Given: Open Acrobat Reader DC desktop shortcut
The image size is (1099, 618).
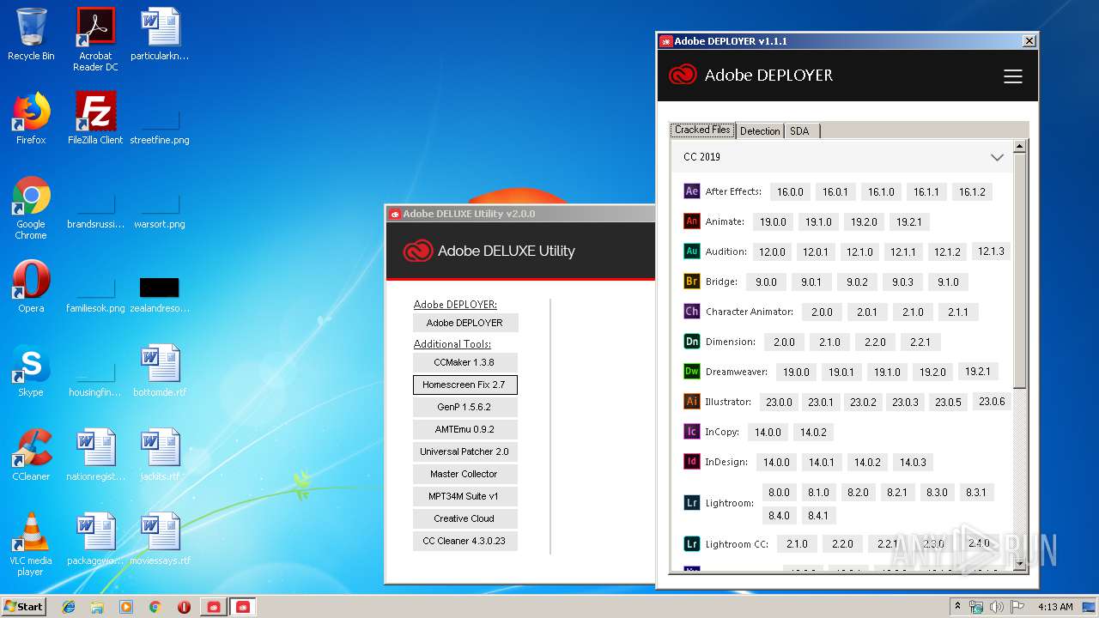Looking at the screenshot, I should (x=95, y=39).
